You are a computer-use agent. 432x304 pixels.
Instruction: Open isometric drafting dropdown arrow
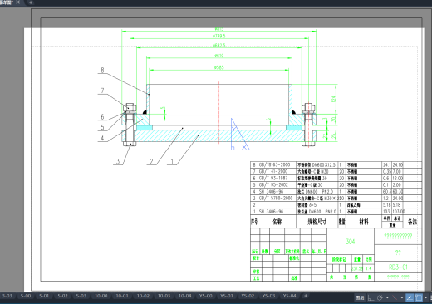click(402, 298)
